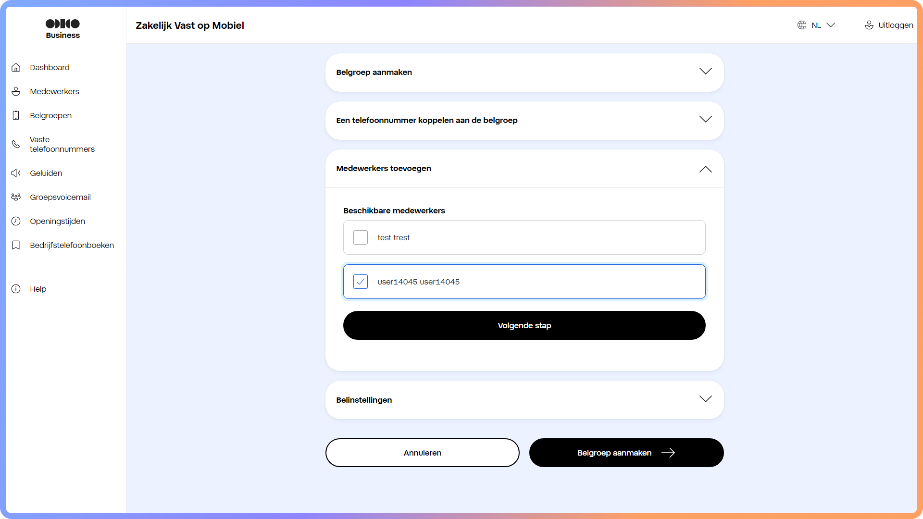Check the test trest checkbox
This screenshot has width=923, height=519.
point(360,237)
